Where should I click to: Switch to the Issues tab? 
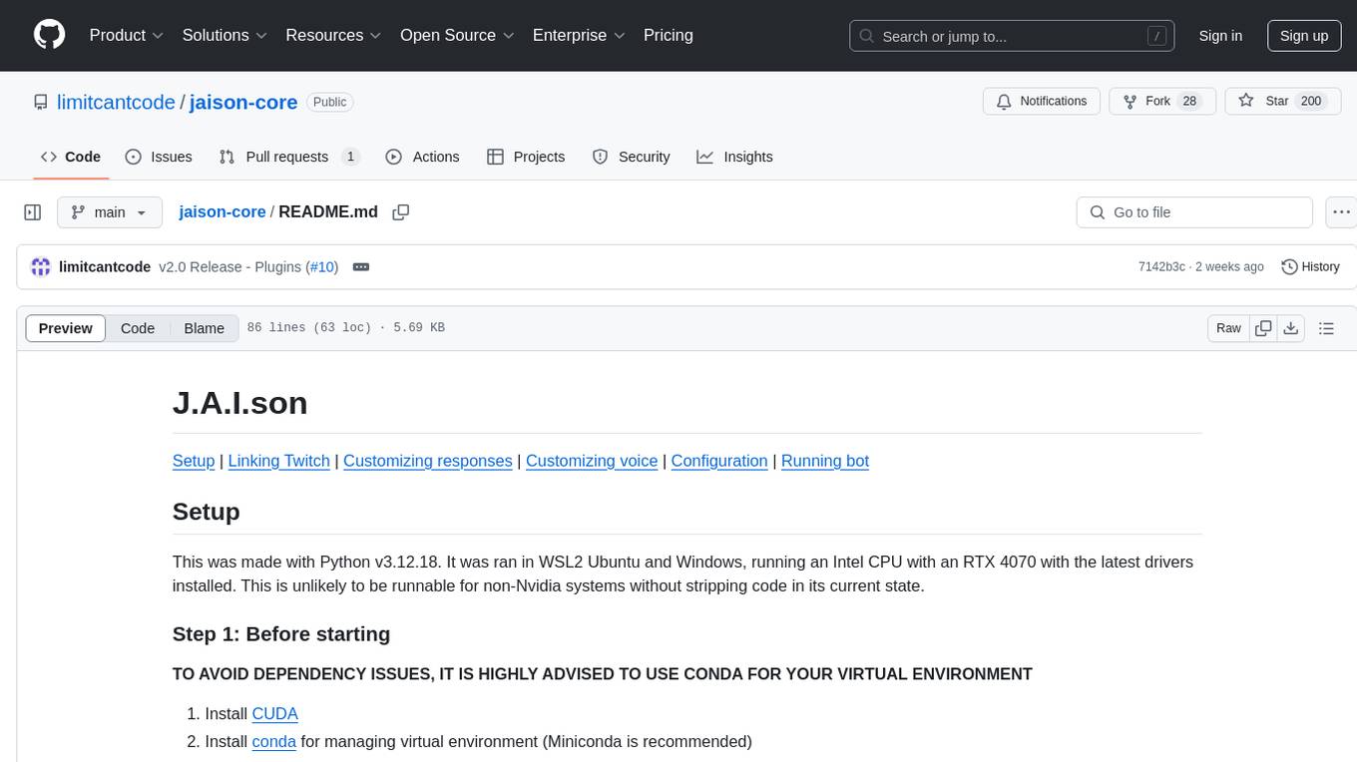click(x=159, y=157)
